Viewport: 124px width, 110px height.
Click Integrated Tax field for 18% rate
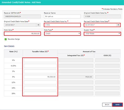coord(76,88)
